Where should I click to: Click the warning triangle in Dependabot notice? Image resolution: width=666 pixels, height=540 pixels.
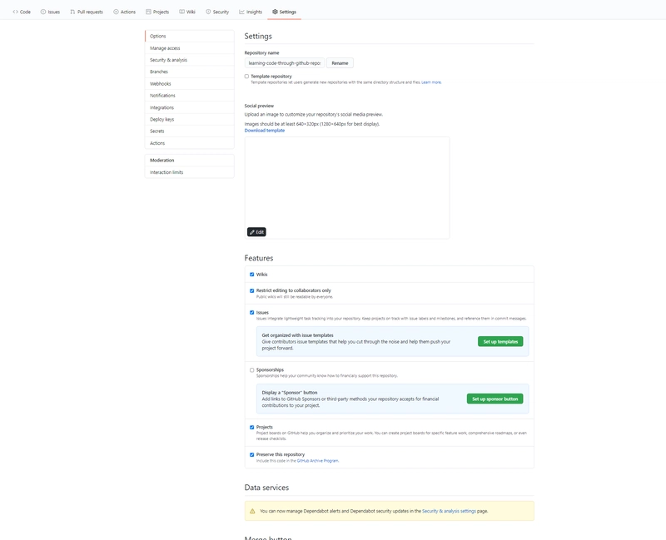click(252, 511)
